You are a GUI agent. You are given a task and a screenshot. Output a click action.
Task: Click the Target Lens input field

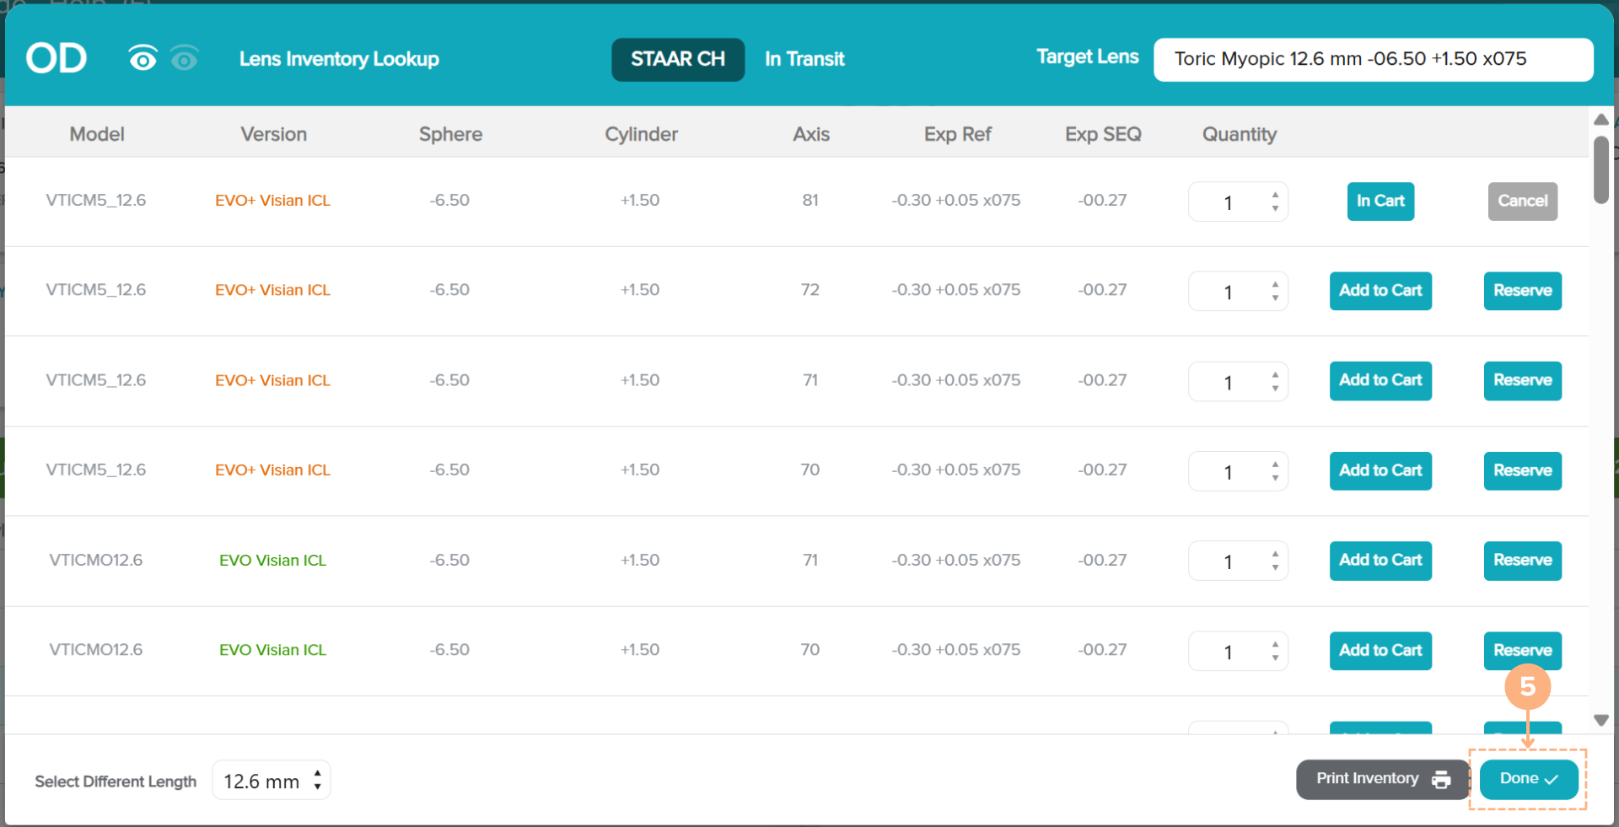click(1372, 59)
